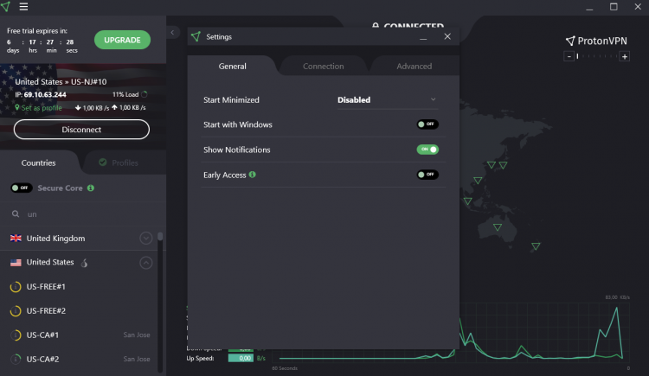
Task: Click the Up Speed value field
Action: 241,358
